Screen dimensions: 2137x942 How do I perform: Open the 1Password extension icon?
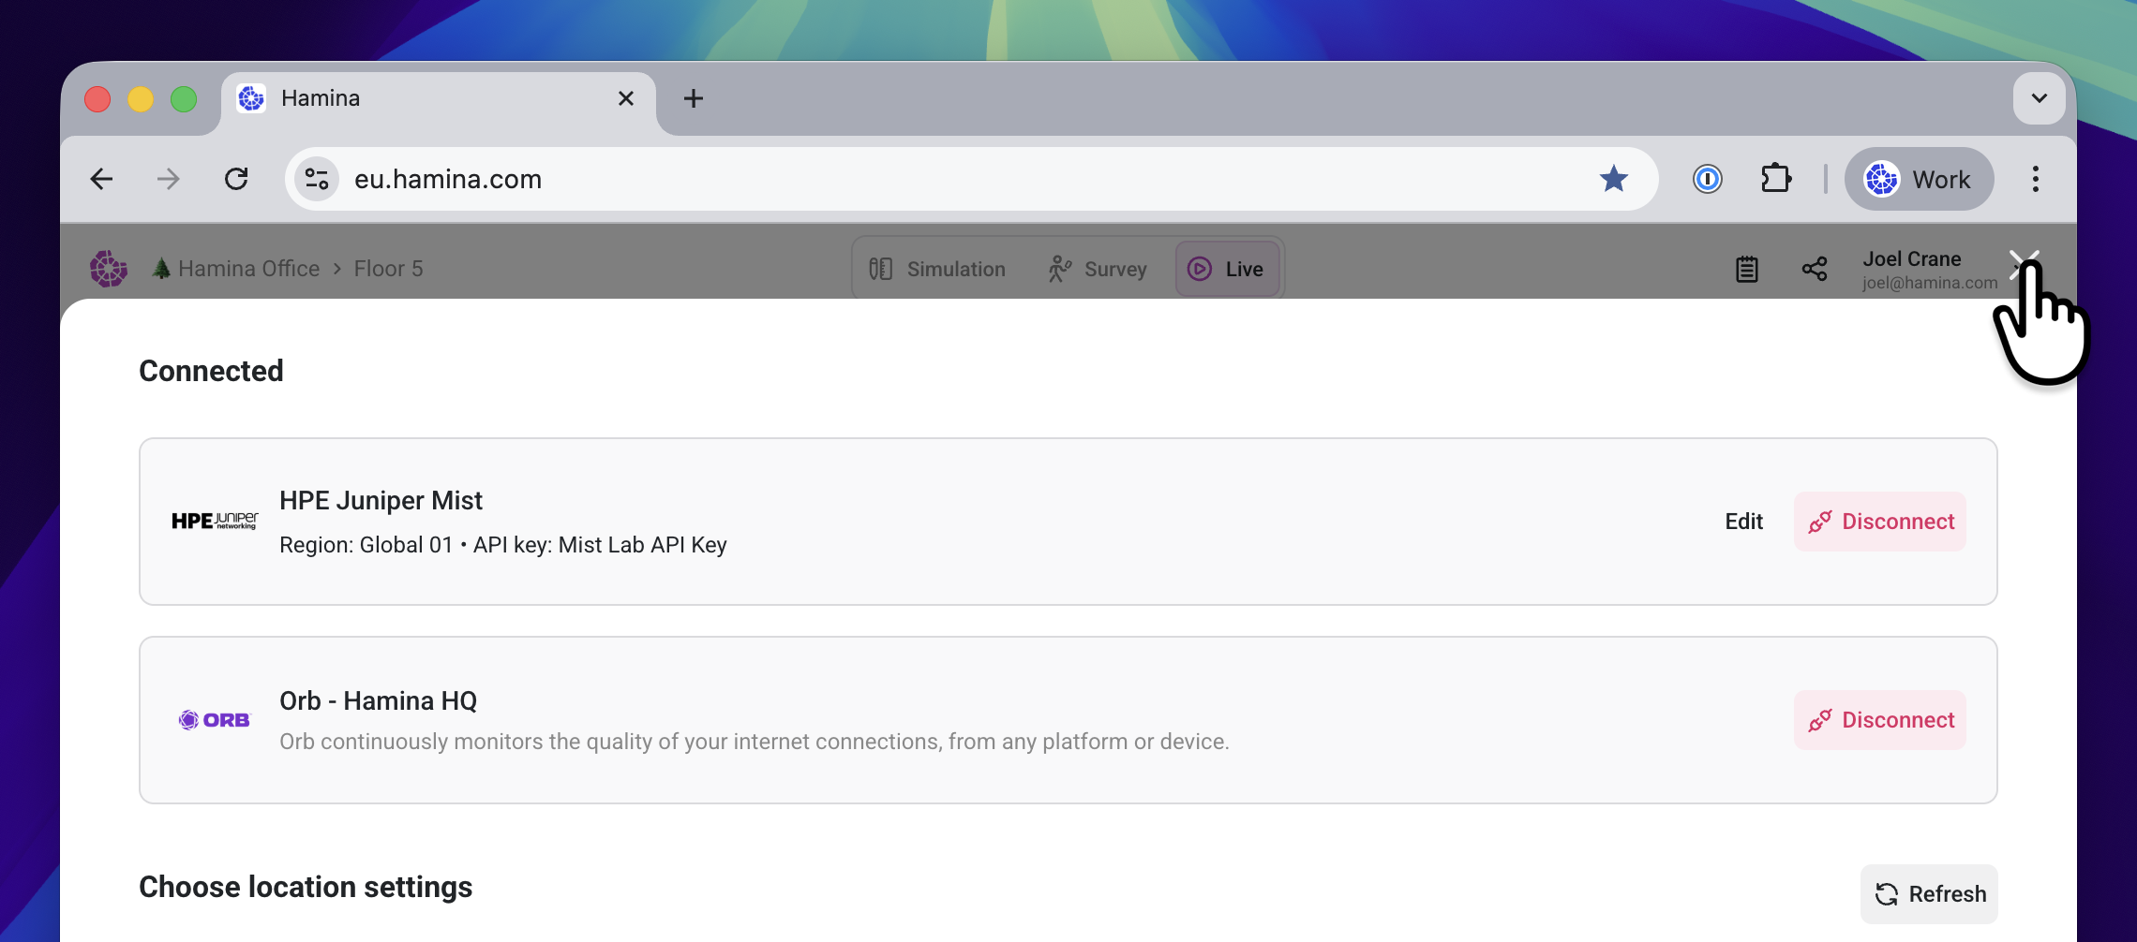coord(1707,179)
